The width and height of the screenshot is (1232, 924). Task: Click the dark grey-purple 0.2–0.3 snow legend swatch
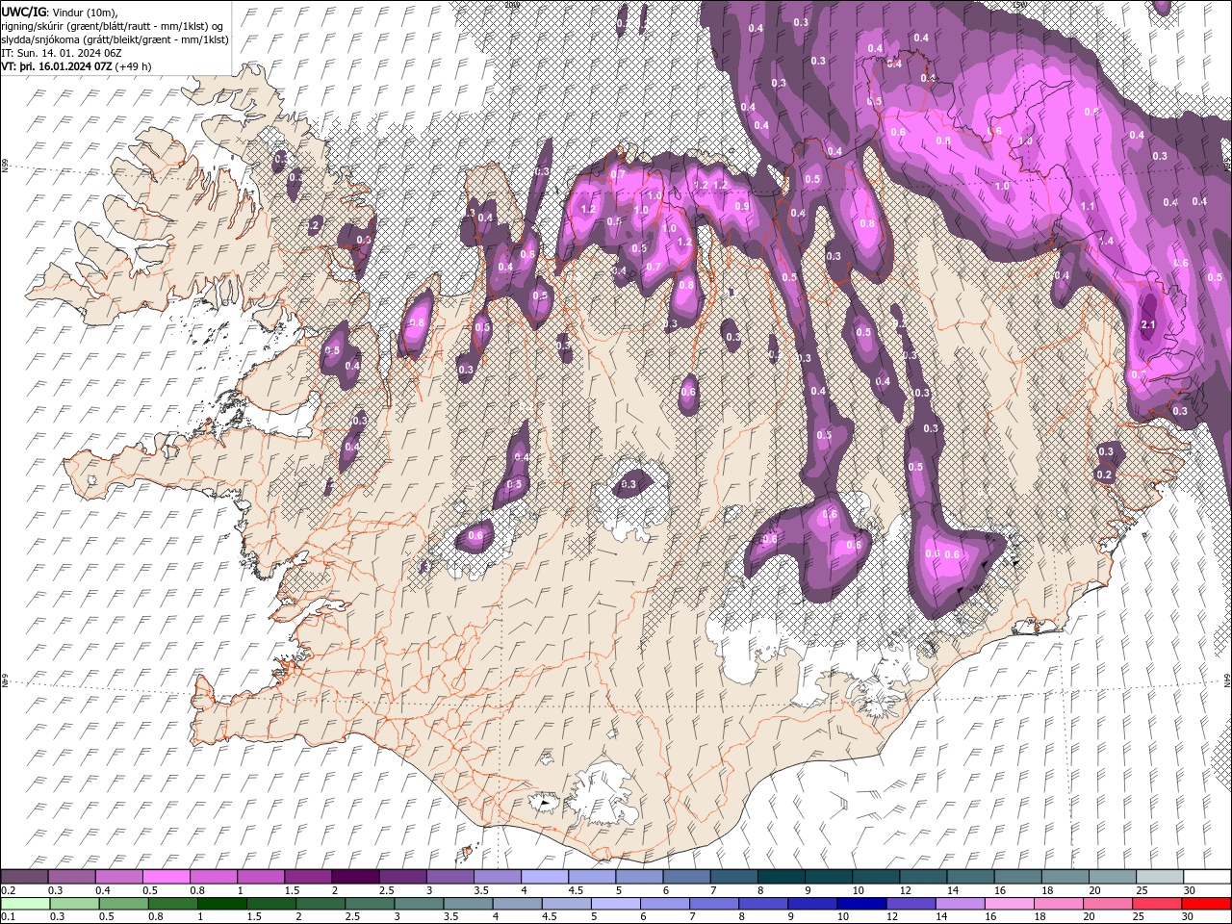pos(24,877)
